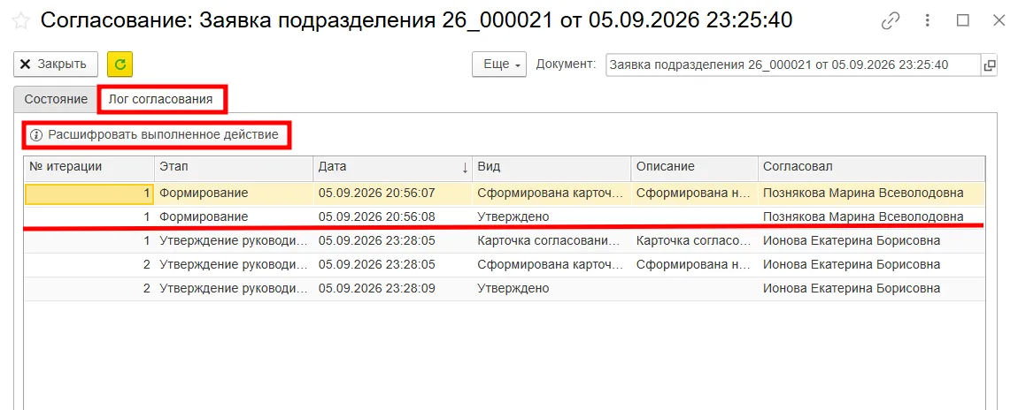
Task: Switch to the Состояние tab
Action: 56,99
